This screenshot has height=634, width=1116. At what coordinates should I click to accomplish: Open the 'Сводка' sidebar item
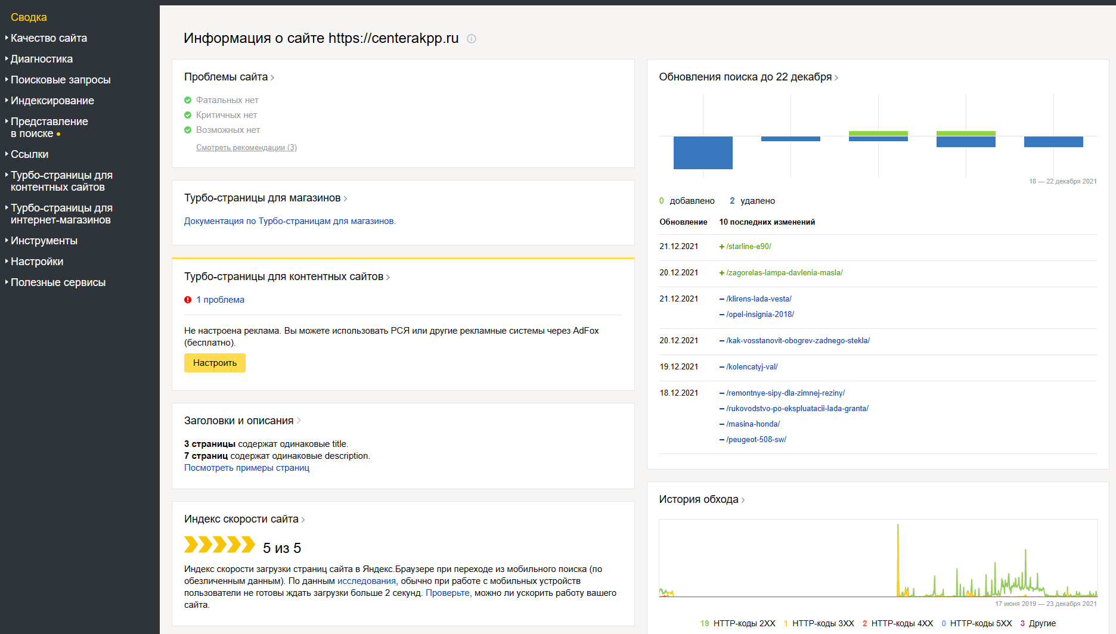29,17
